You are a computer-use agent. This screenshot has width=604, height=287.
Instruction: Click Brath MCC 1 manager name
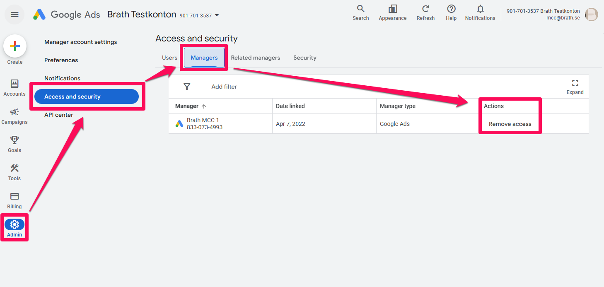(x=203, y=120)
